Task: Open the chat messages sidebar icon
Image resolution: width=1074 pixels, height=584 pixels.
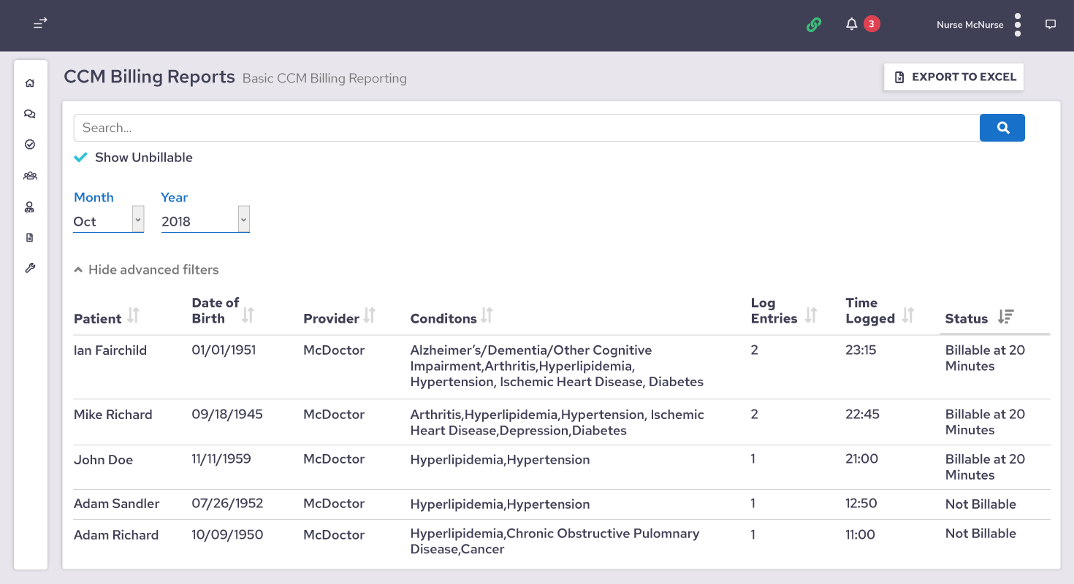Action: click(x=30, y=114)
